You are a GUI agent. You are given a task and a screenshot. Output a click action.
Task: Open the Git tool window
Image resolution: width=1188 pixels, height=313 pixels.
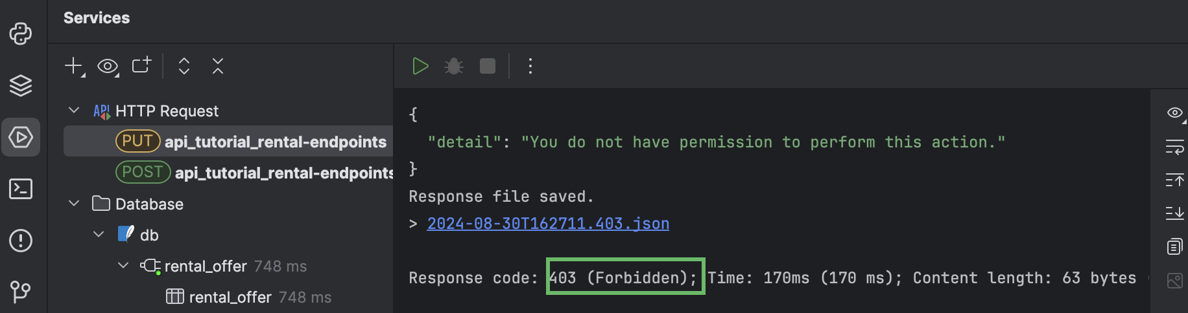click(21, 292)
